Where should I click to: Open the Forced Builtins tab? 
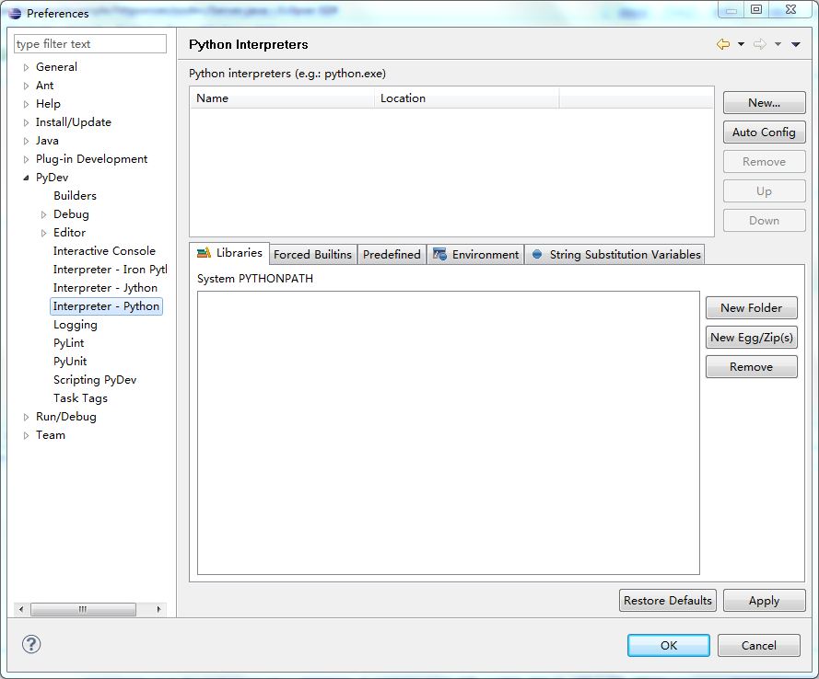tap(312, 255)
